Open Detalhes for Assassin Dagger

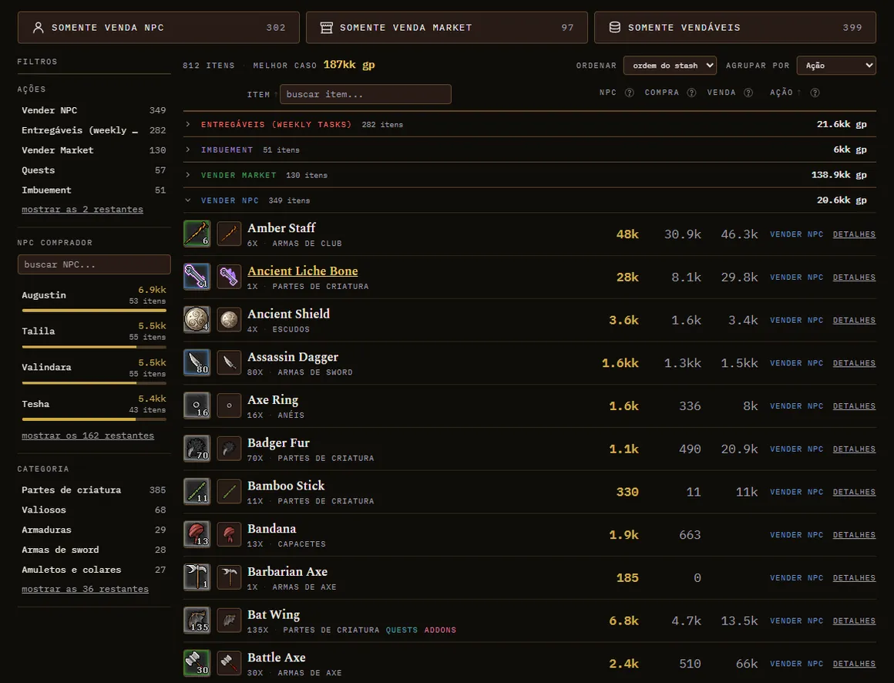coord(854,363)
